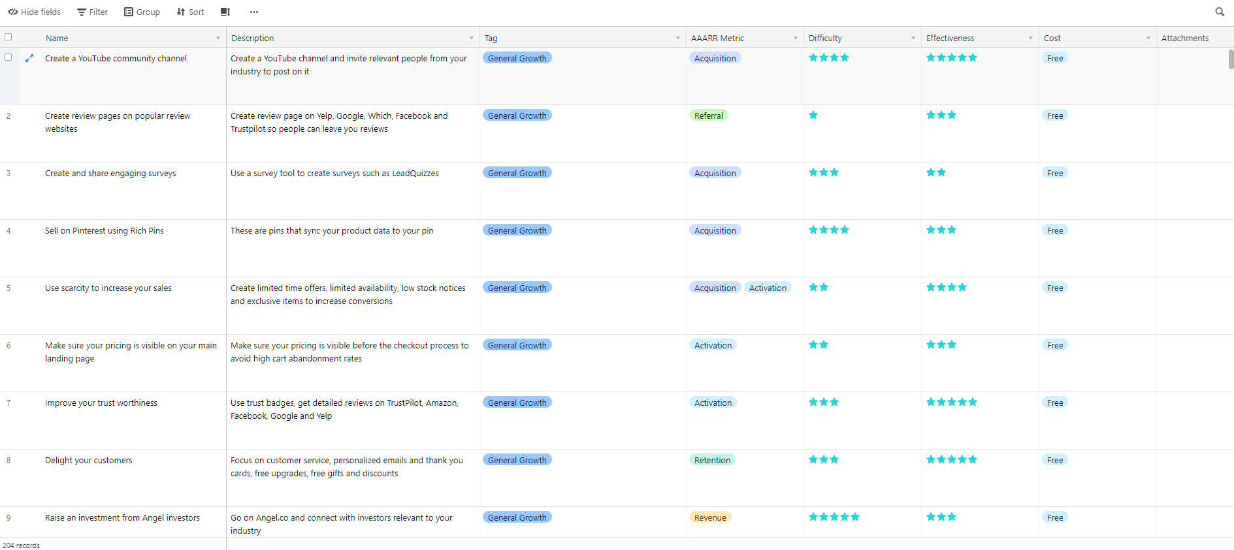Click 'Sell on Pinterest using Rich Pins' cell
Image resolution: width=1234 pixels, height=550 pixels.
coord(123,249)
